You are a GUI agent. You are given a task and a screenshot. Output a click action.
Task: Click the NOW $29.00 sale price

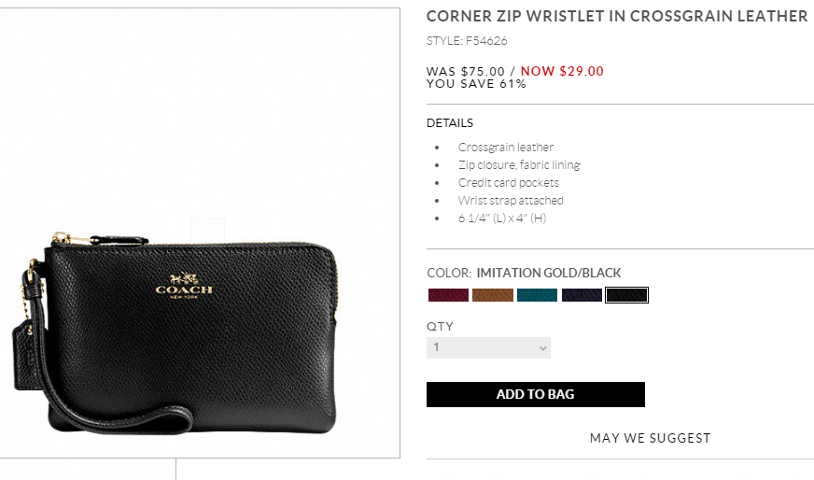(562, 71)
